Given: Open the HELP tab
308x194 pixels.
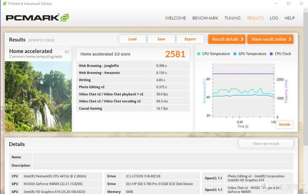Looking at the screenshot, I should [x=290, y=18].
